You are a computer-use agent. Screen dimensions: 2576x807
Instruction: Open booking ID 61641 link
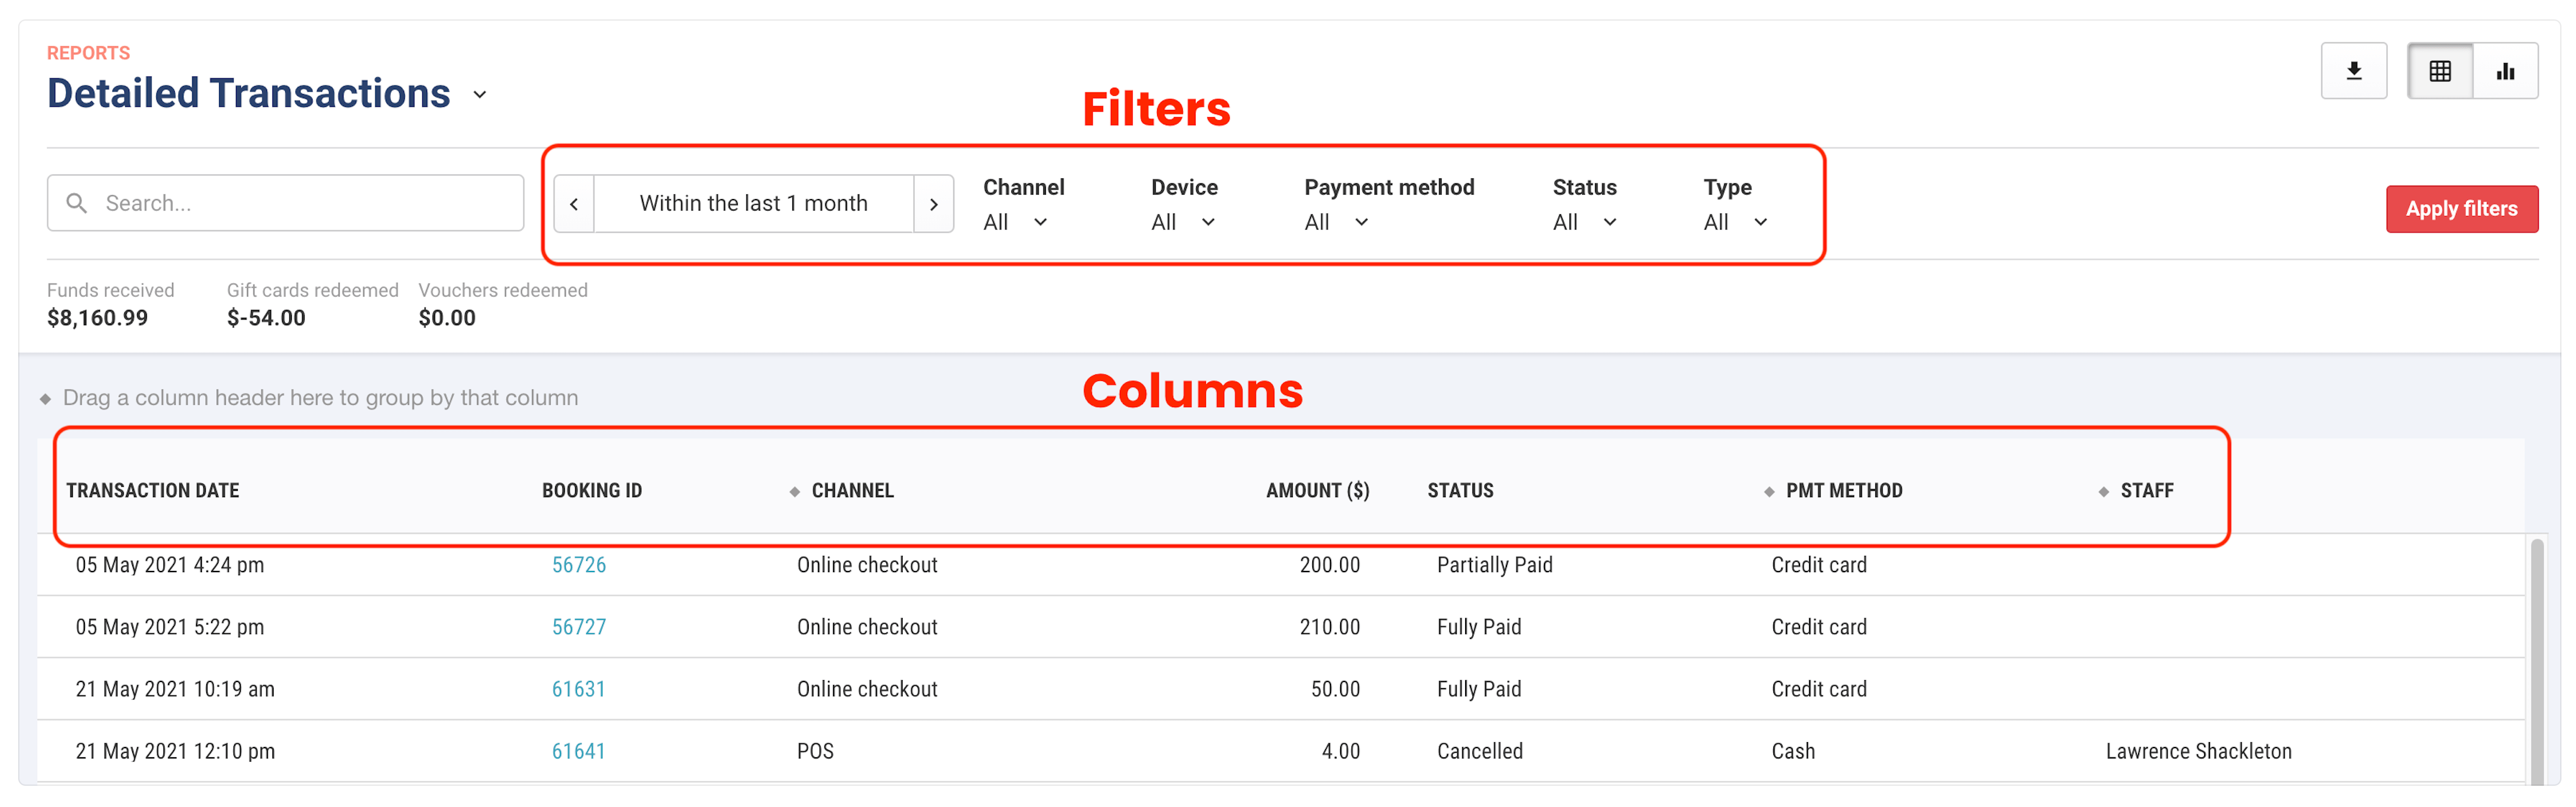coord(578,751)
